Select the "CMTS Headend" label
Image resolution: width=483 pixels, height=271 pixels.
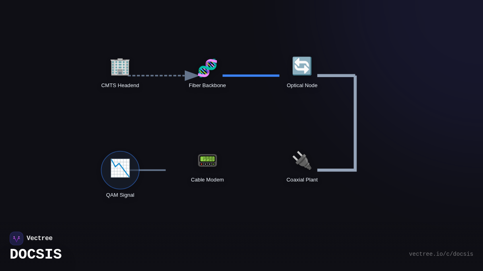pyautogui.click(x=120, y=86)
